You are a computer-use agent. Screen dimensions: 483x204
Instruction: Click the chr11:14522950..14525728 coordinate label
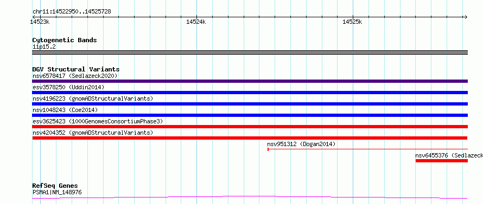click(72, 12)
